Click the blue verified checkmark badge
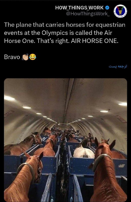 click(107, 8)
